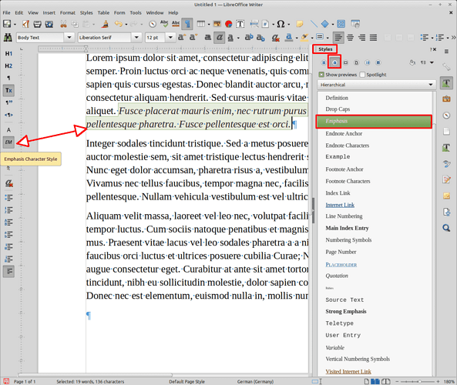
Task: Open the 12 pt font size dropdown
Action: pyautogui.click(x=170, y=38)
